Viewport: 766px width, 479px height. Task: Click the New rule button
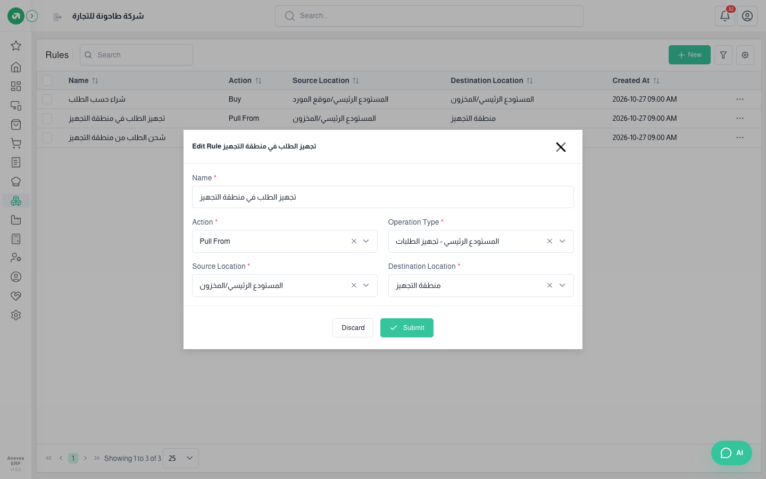point(689,55)
